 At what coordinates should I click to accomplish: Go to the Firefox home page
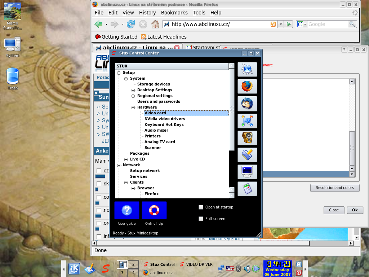[155, 24]
